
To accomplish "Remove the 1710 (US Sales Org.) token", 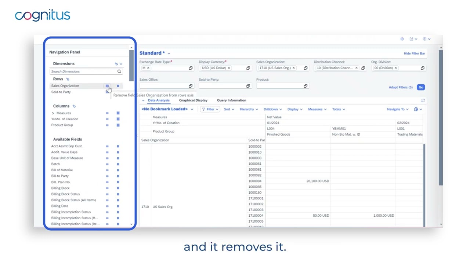I will 293,68.
